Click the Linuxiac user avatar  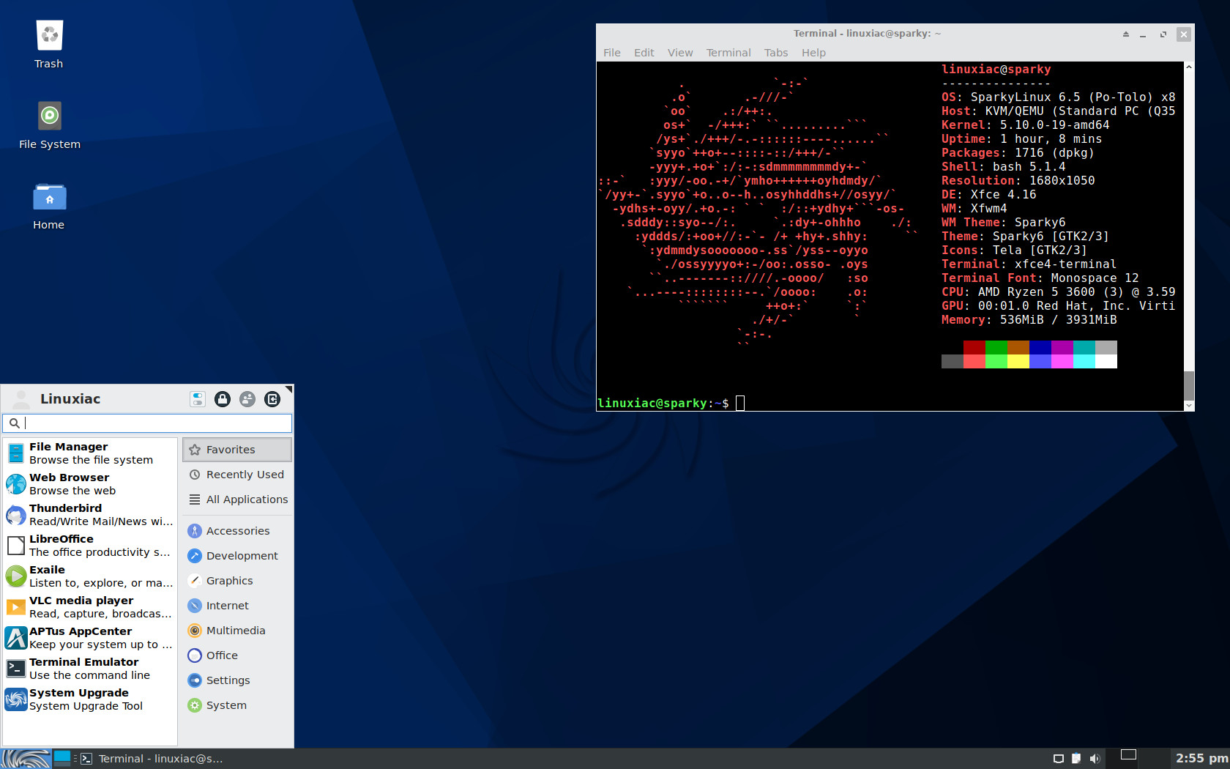(x=21, y=399)
